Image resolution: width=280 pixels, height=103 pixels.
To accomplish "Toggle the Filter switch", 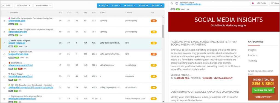I will pyautogui.click(x=2, y=5).
